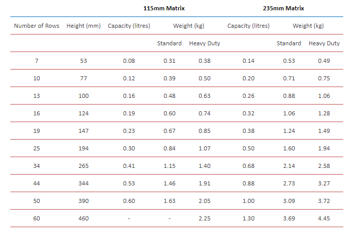
Task: Click the 2.58 heavy duty weight value
Action: (x=324, y=166)
